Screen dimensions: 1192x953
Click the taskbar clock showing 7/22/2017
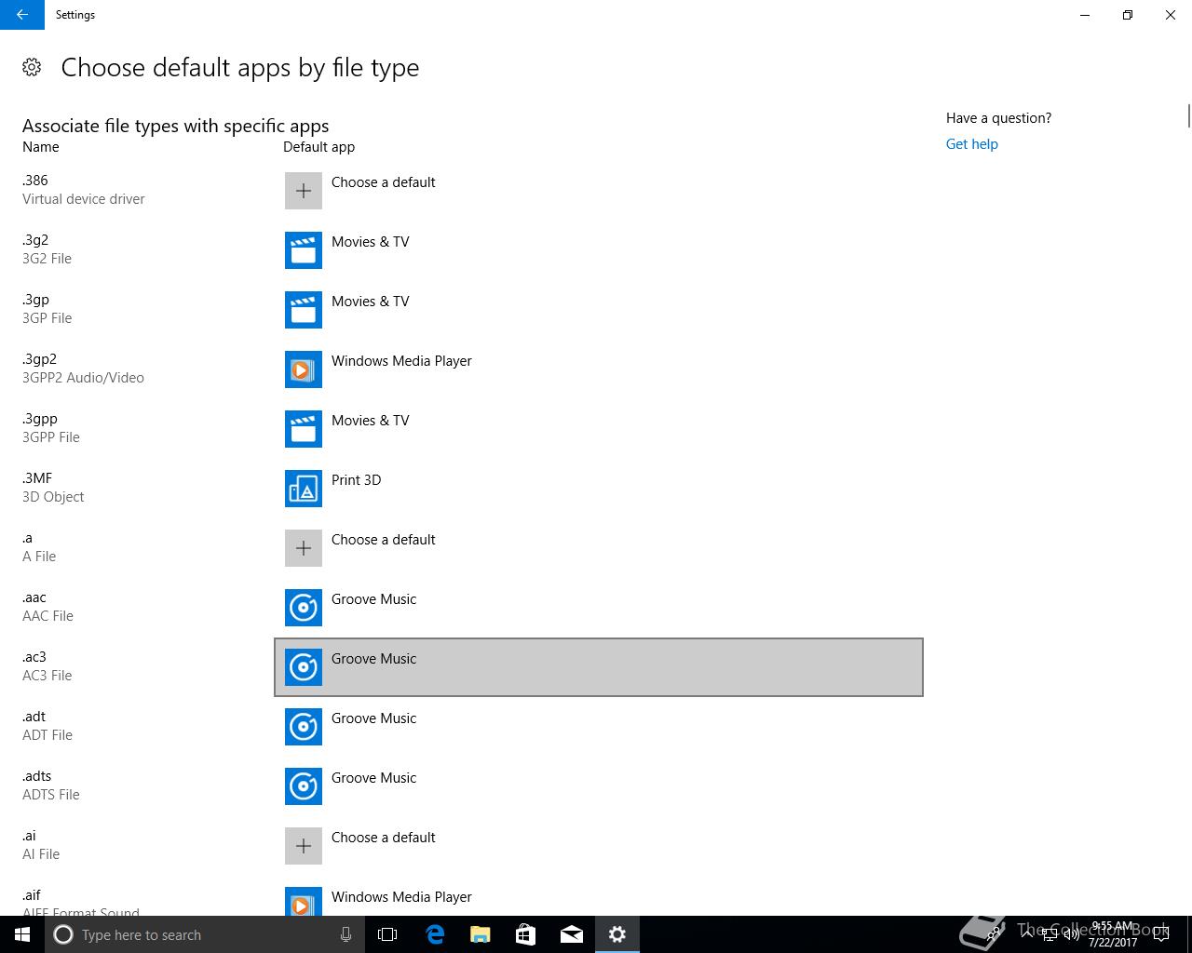tap(1113, 934)
